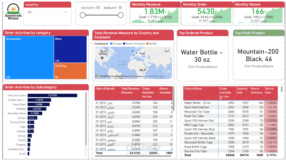Select the Water Bottle - 30 oz. row
Image resolution: width=286 pixels, height=160 pixels.
pos(198,103)
